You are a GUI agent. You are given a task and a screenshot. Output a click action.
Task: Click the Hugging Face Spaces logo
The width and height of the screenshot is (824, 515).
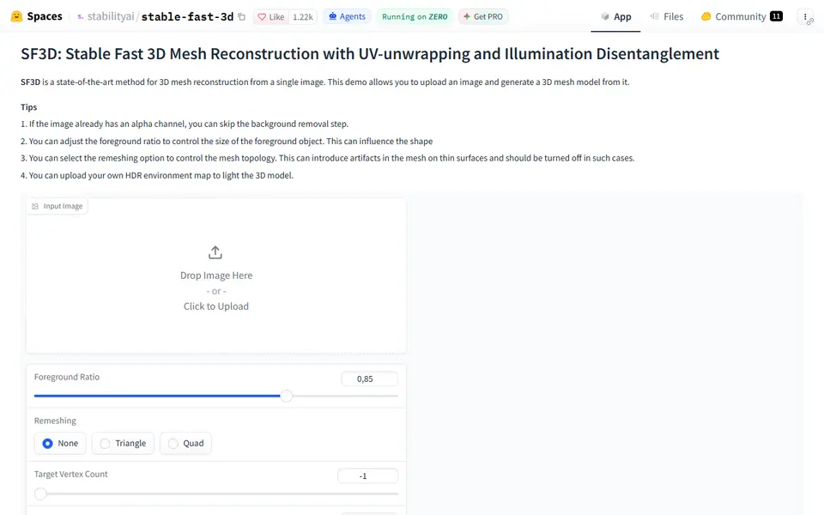click(17, 16)
